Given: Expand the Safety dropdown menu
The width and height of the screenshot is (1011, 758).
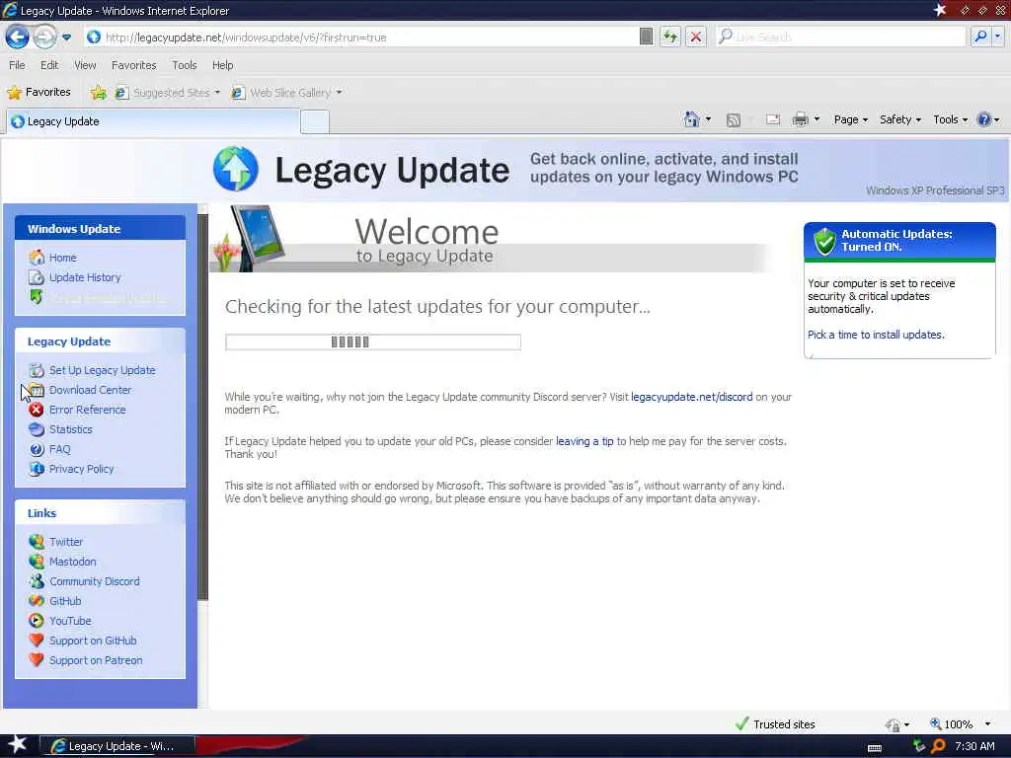Looking at the screenshot, I should point(900,119).
